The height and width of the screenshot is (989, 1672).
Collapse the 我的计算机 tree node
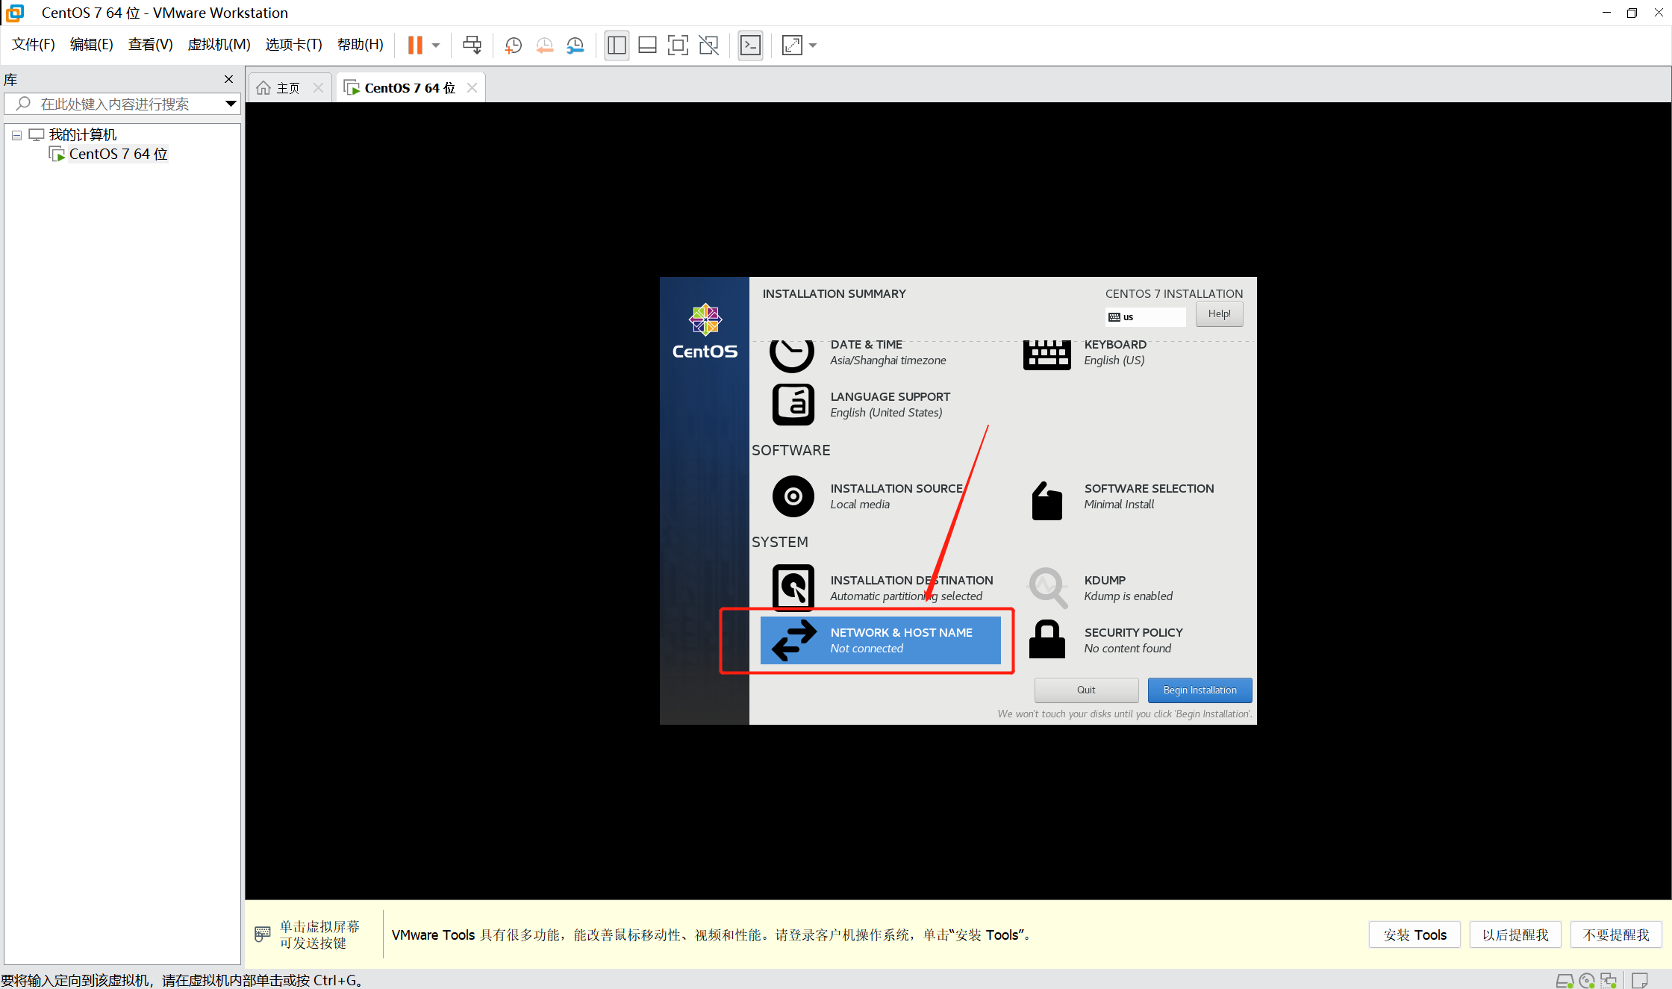pyautogui.click(x=16, y=134)
